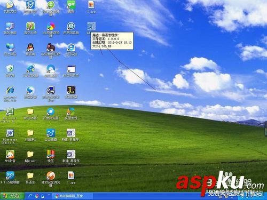
Task: Launch the colorful pinwheel browser shortcut
Action: [51, 29]
